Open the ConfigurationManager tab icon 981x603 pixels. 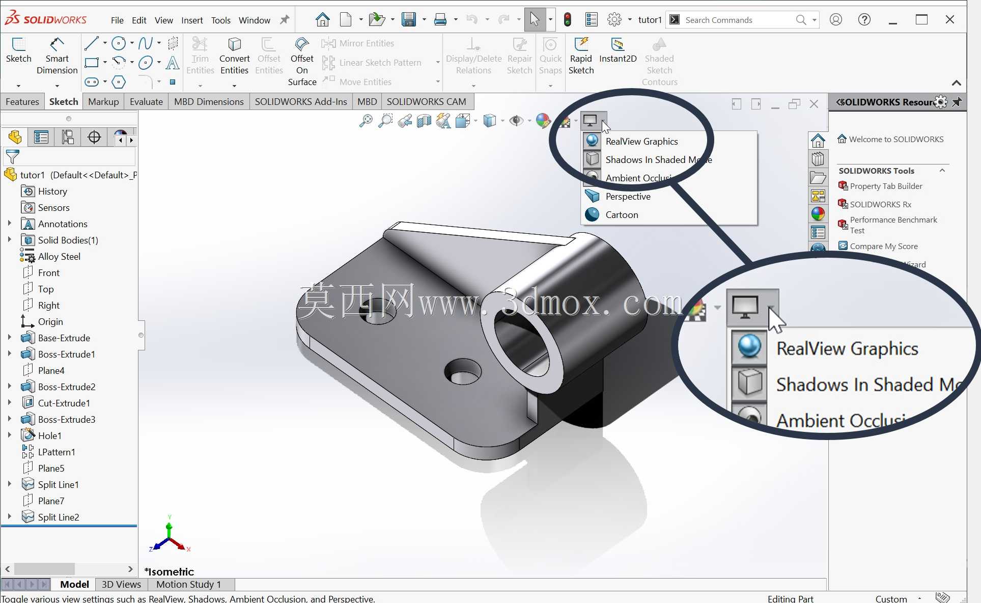[68, 137]
